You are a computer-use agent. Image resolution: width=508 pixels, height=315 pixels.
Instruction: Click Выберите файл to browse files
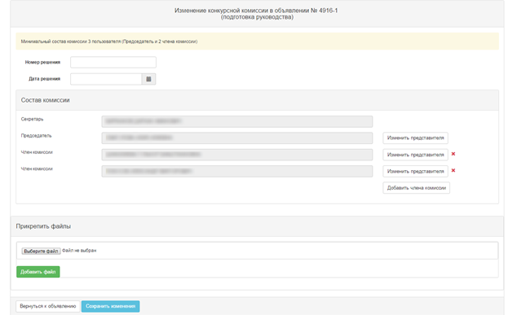(41, 251)
